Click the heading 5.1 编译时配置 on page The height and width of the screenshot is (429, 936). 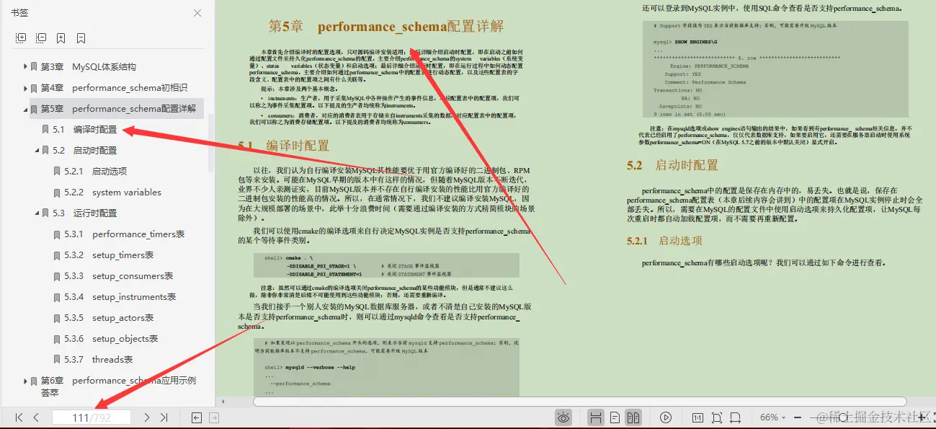pos(284,146)
